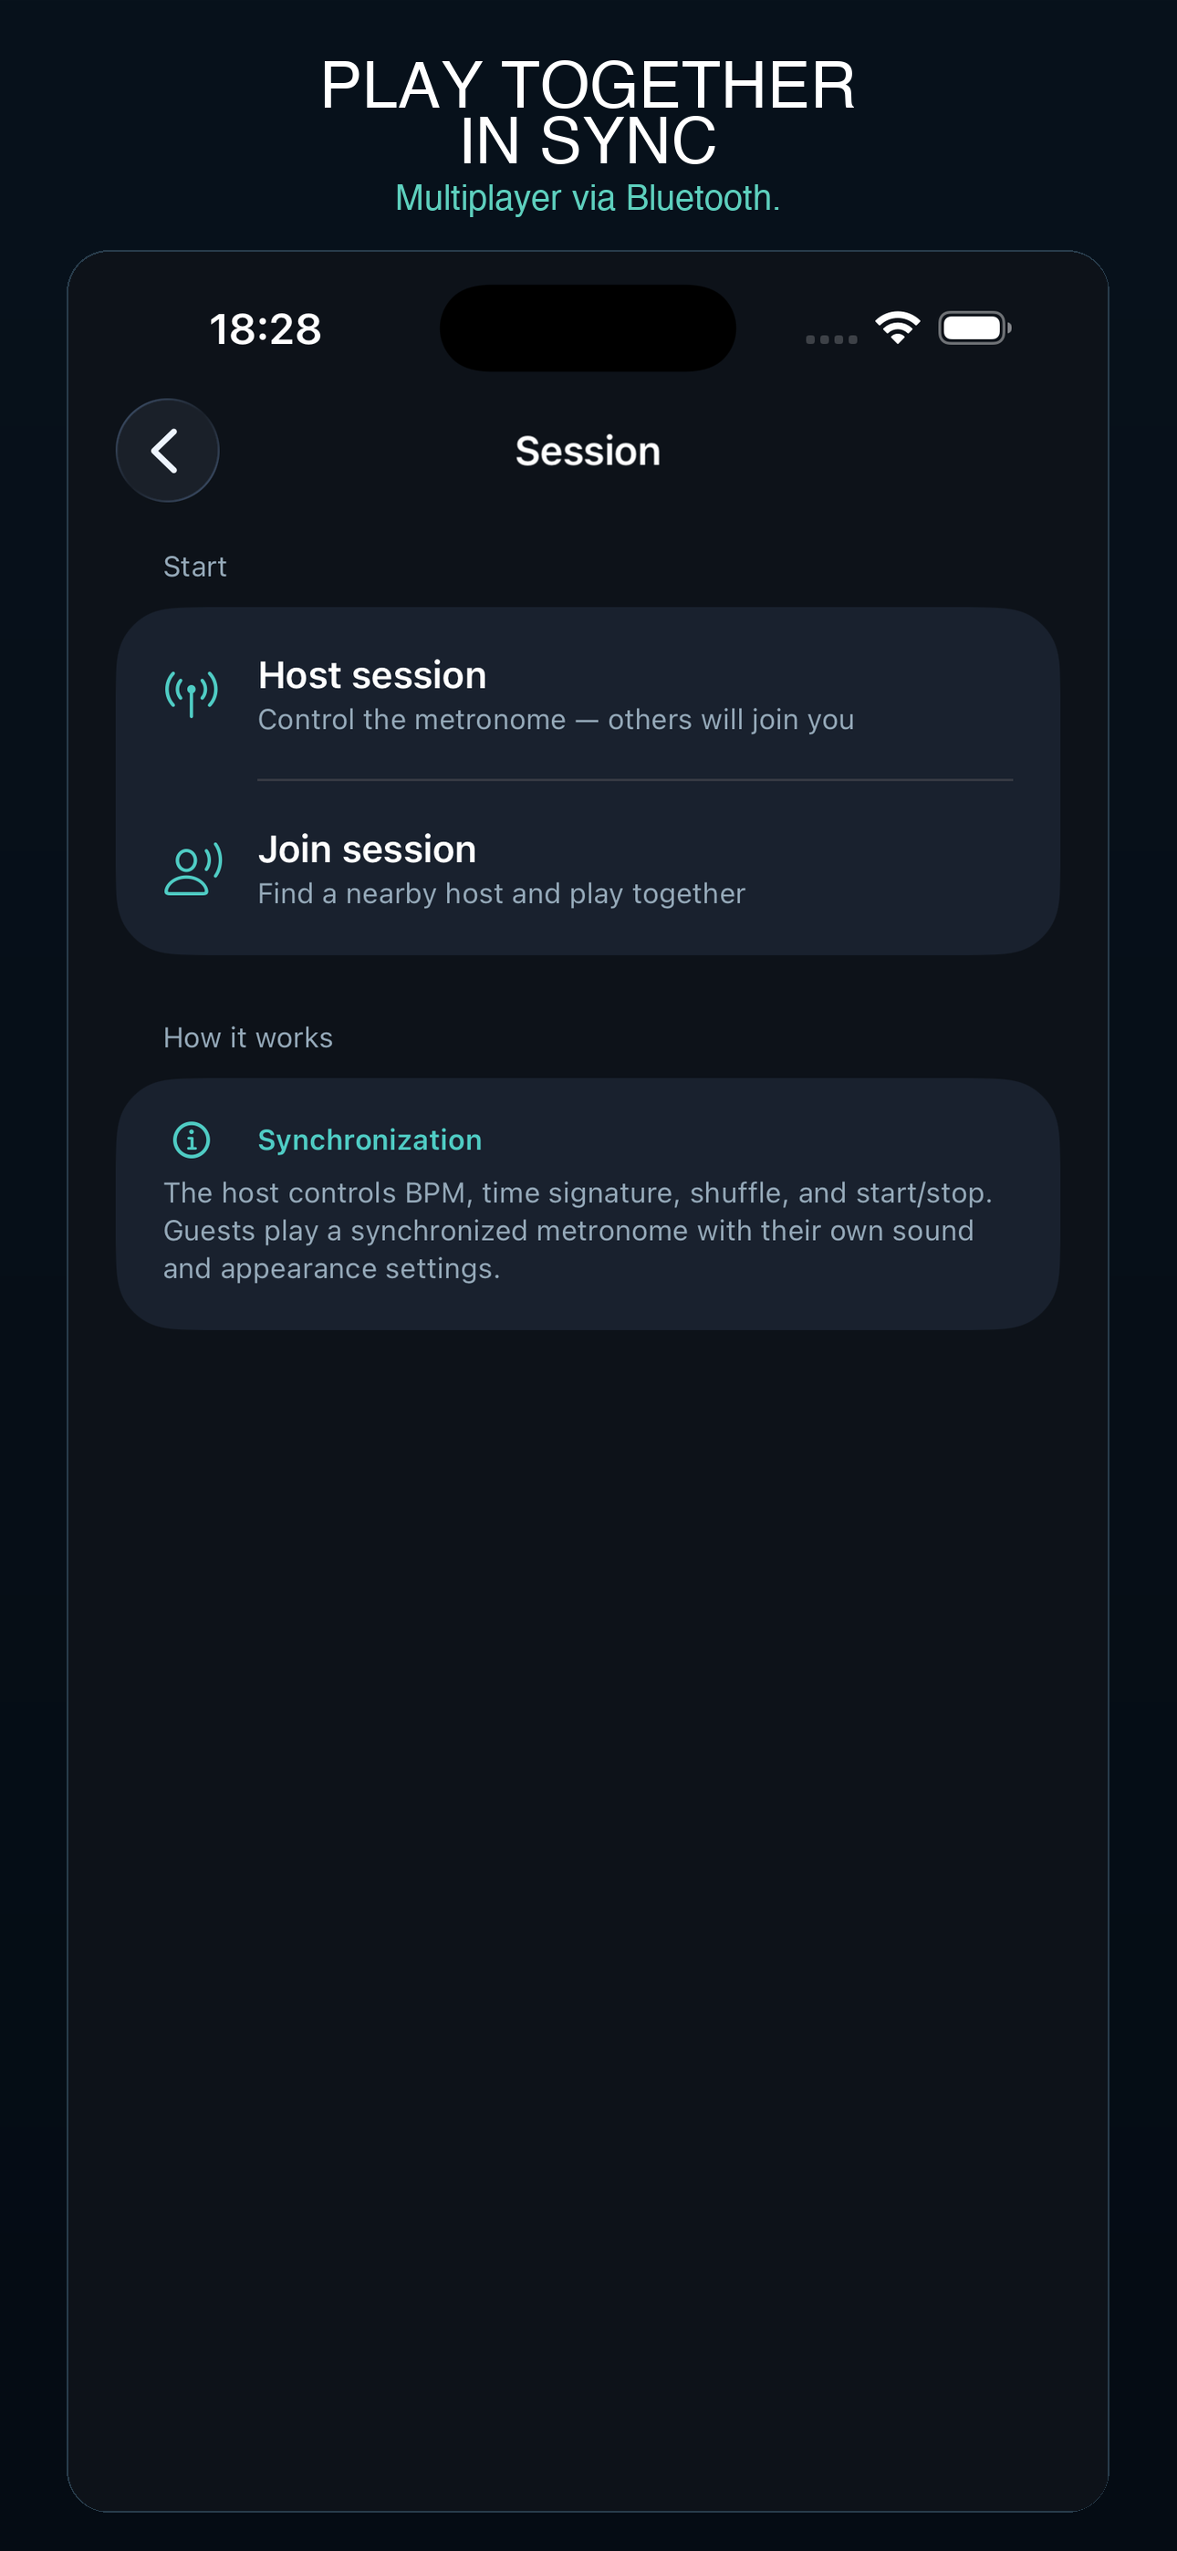Tap the Host session antenna icon

(192, 693)
